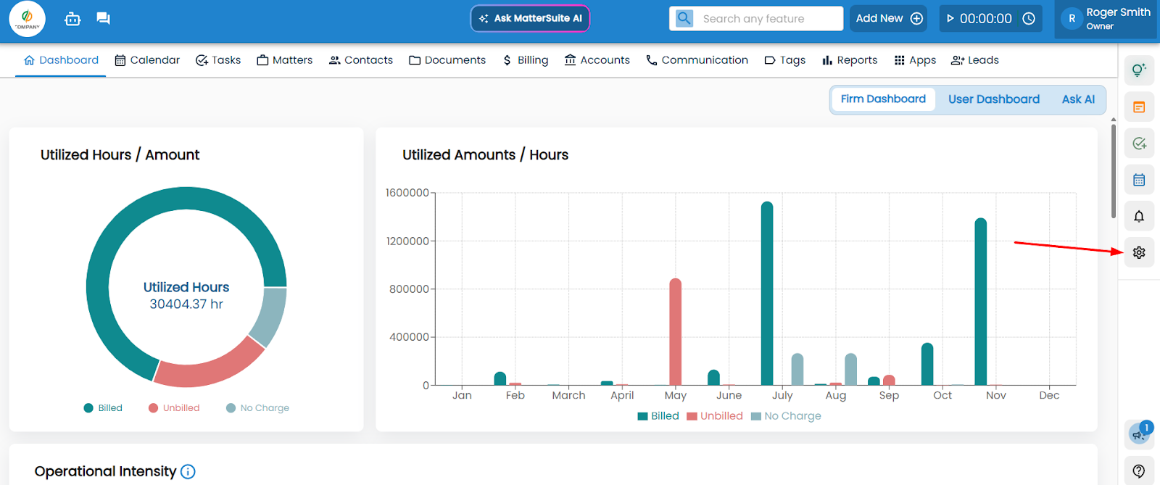Click the robot assistant icon in header

[x=72, y=19]
